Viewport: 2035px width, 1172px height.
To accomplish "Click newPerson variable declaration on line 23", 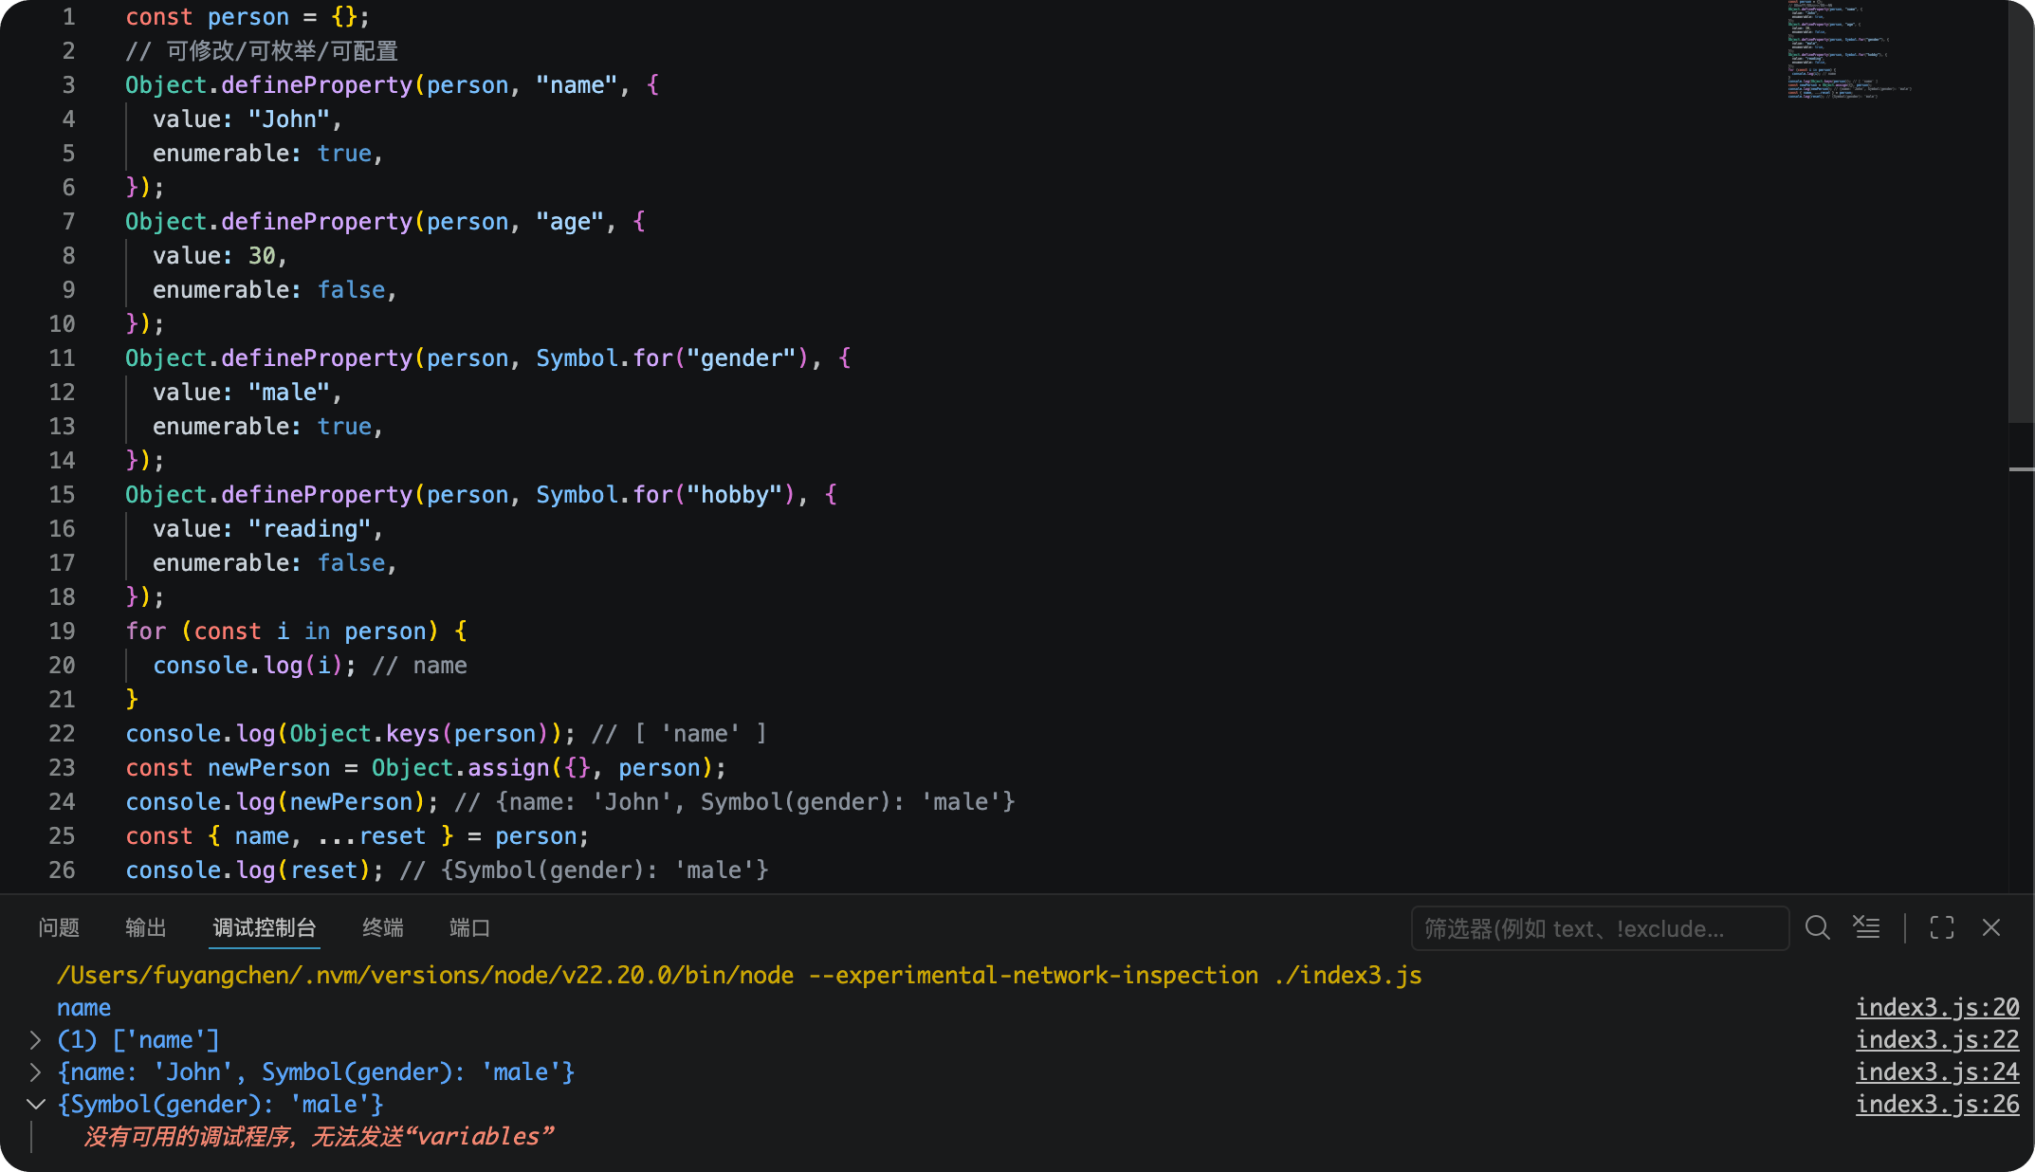I will [x=269, y=768].
